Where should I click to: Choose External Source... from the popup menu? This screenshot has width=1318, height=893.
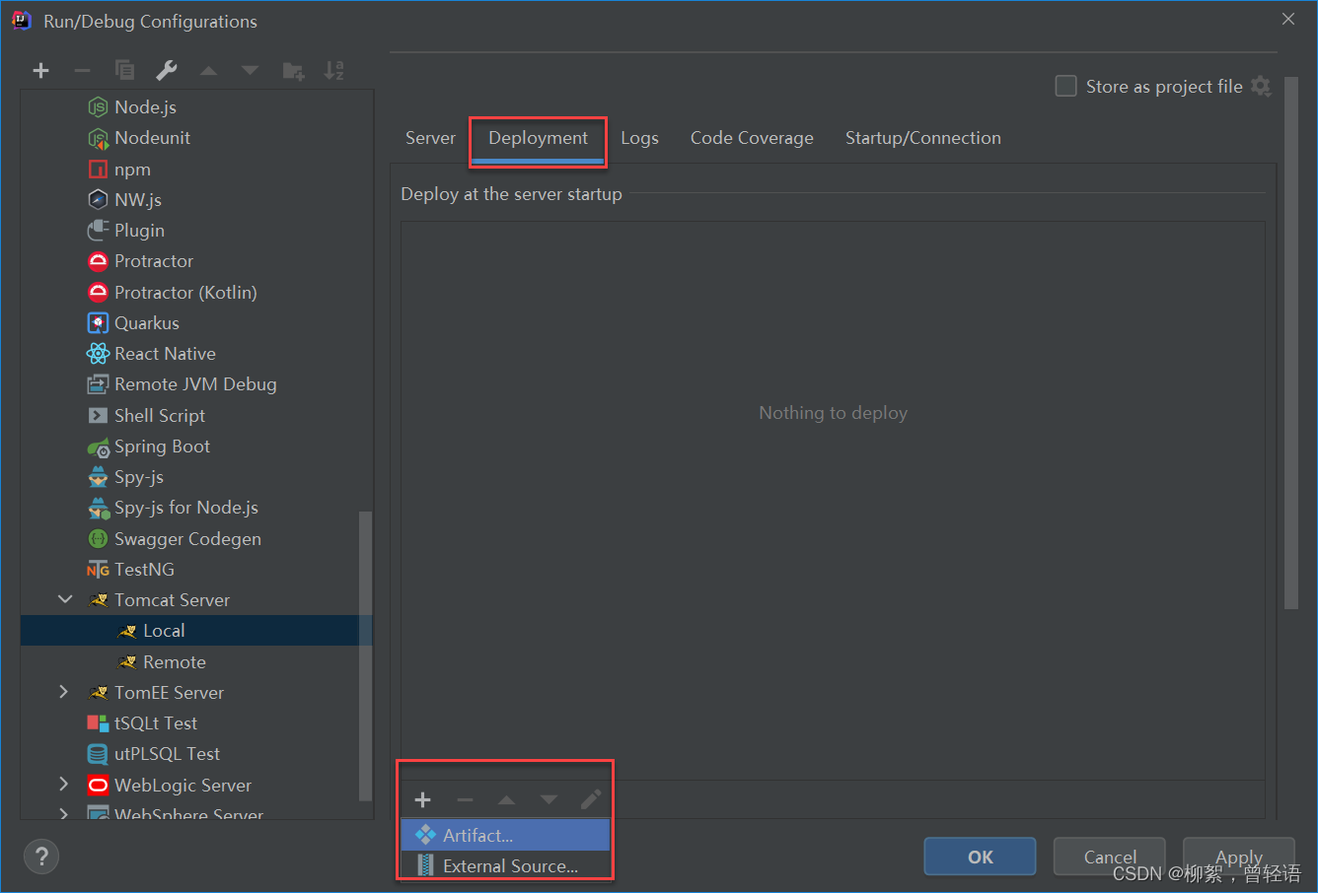coord(505,865)
